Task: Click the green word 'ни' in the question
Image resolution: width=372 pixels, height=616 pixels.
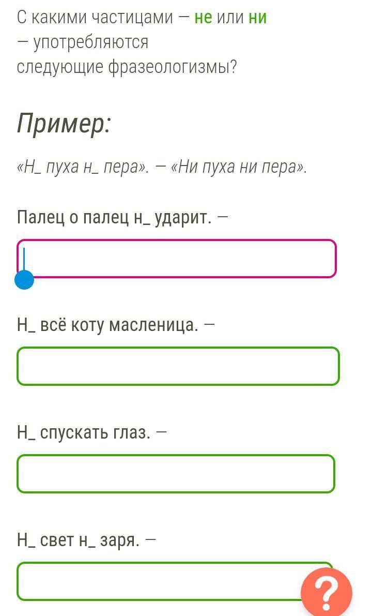Action: pos(257,18)
